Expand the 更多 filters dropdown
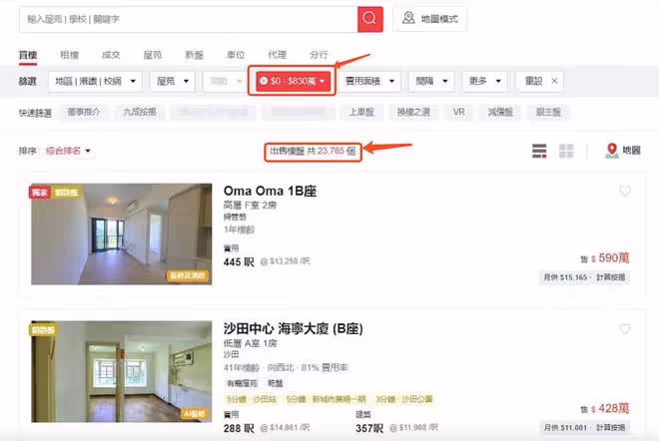 [485, 81]
